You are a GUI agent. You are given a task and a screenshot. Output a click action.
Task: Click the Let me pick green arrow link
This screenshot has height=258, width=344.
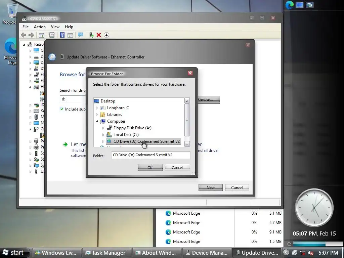tap(65, 144)
